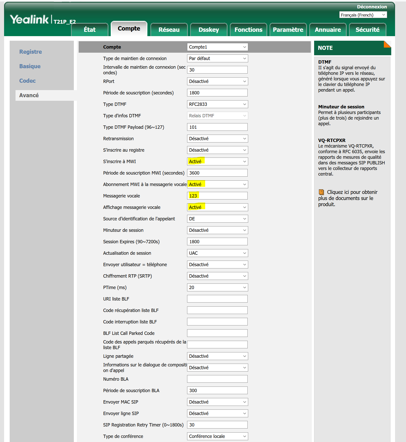406x442 pixels.
Task: Click the Yealink logo
Action: (x=29, y=20)
